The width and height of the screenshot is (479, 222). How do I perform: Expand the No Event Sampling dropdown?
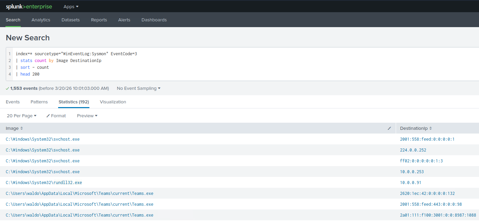pyautogui.click(x=138, y=88)
